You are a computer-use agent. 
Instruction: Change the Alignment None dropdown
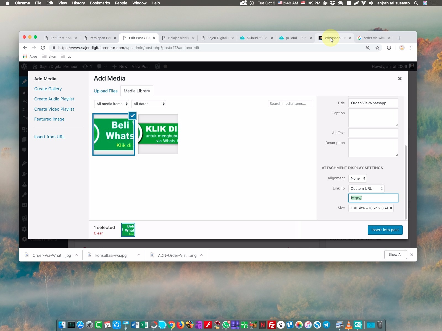(x=357, y=178)
